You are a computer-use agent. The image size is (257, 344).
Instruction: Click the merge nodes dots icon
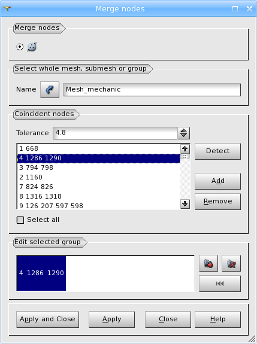coord(32,47)
